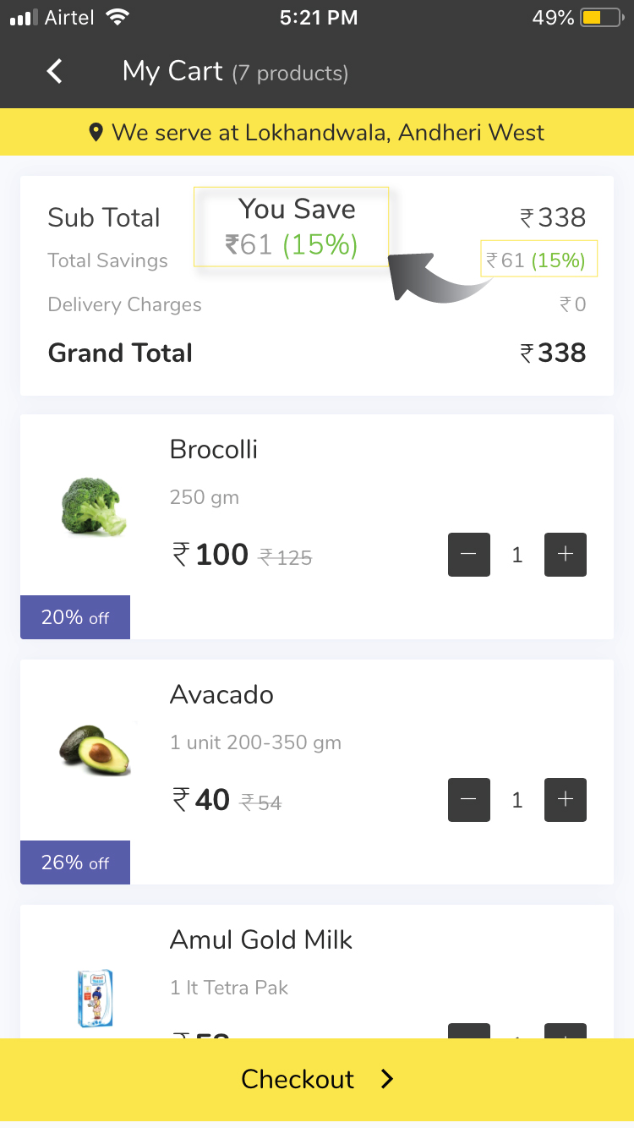
Task: Tap the back arrow in header
Action: [x=55, y=71]
